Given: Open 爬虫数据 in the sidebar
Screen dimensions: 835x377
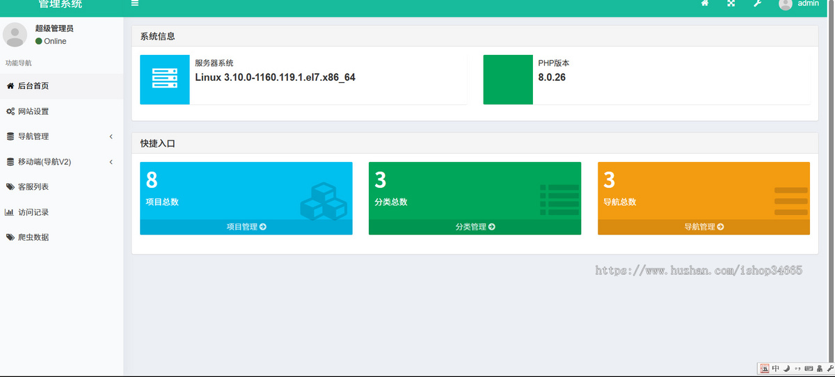Looking at the screenshot, I should 62,237.
